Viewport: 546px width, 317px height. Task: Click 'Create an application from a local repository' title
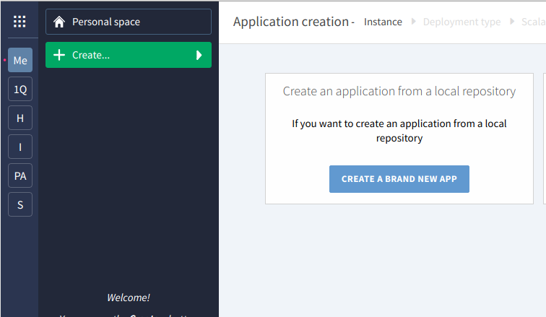(x=399, y=91)
